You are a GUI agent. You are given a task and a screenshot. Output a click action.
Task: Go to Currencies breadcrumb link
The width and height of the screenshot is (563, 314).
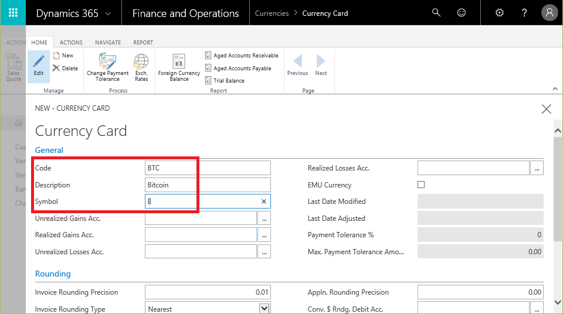click(x=272, y=13)
